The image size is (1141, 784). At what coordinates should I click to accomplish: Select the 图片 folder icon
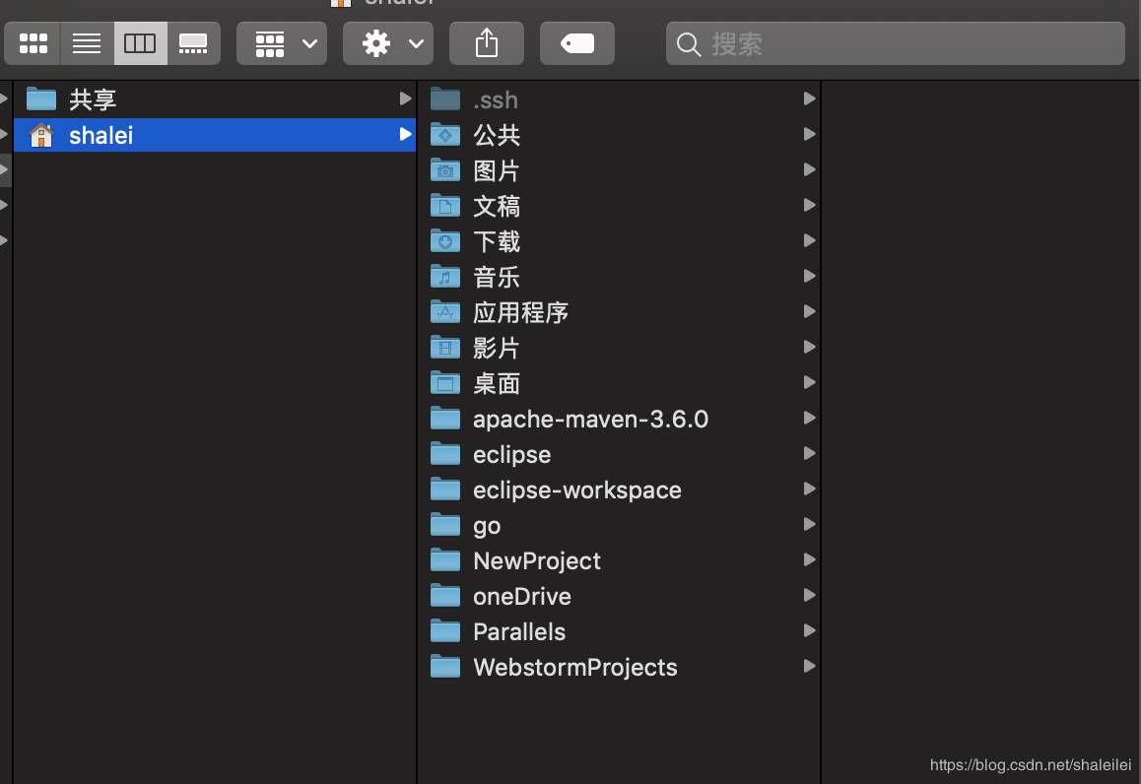[x=445, y=170]
